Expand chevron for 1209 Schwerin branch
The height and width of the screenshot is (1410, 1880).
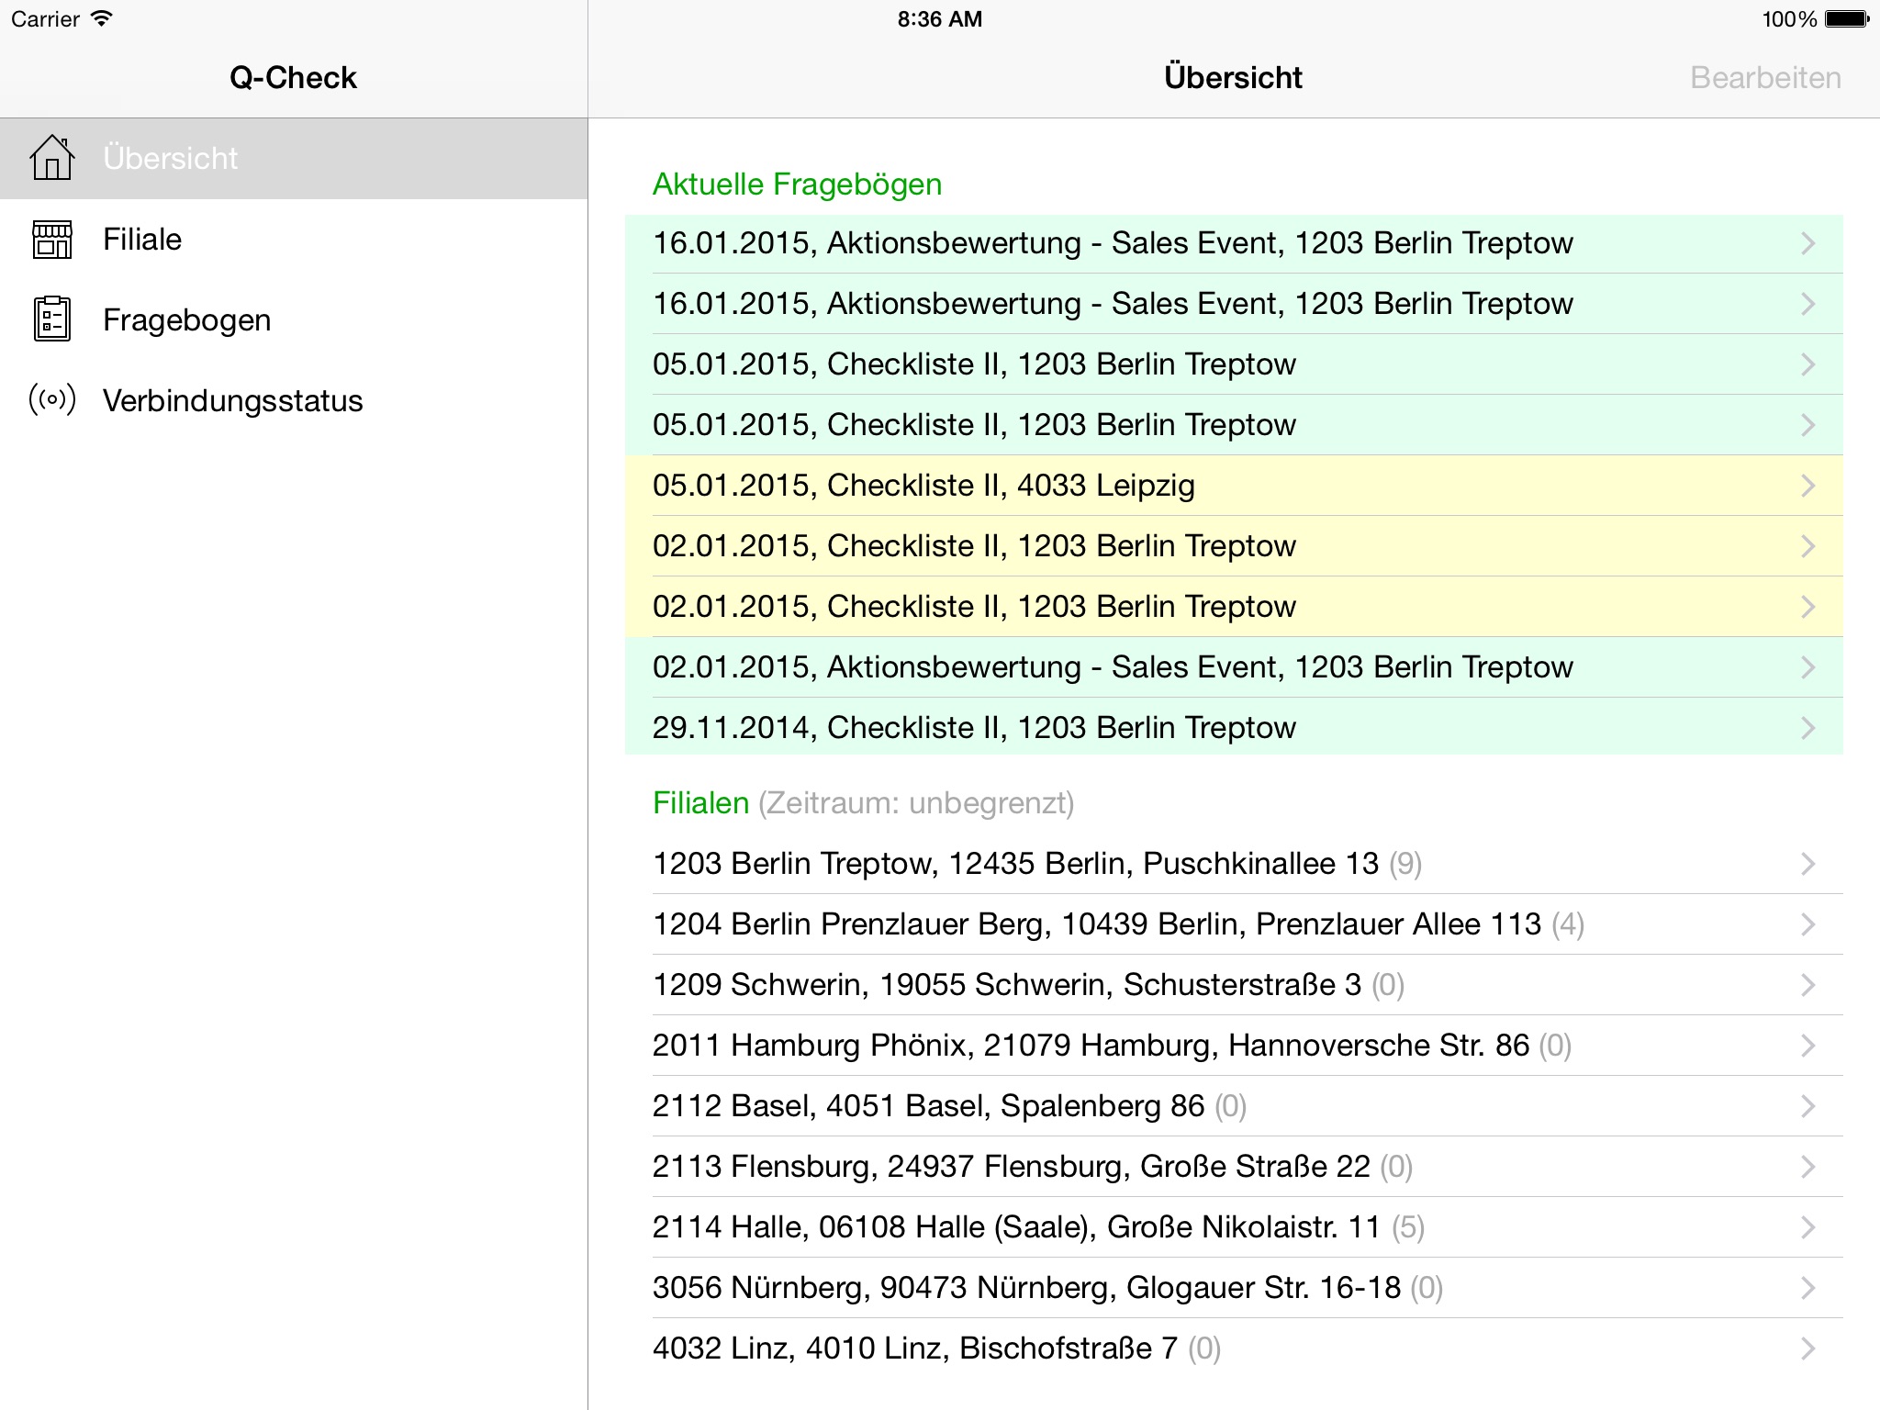click(1807, 985)
